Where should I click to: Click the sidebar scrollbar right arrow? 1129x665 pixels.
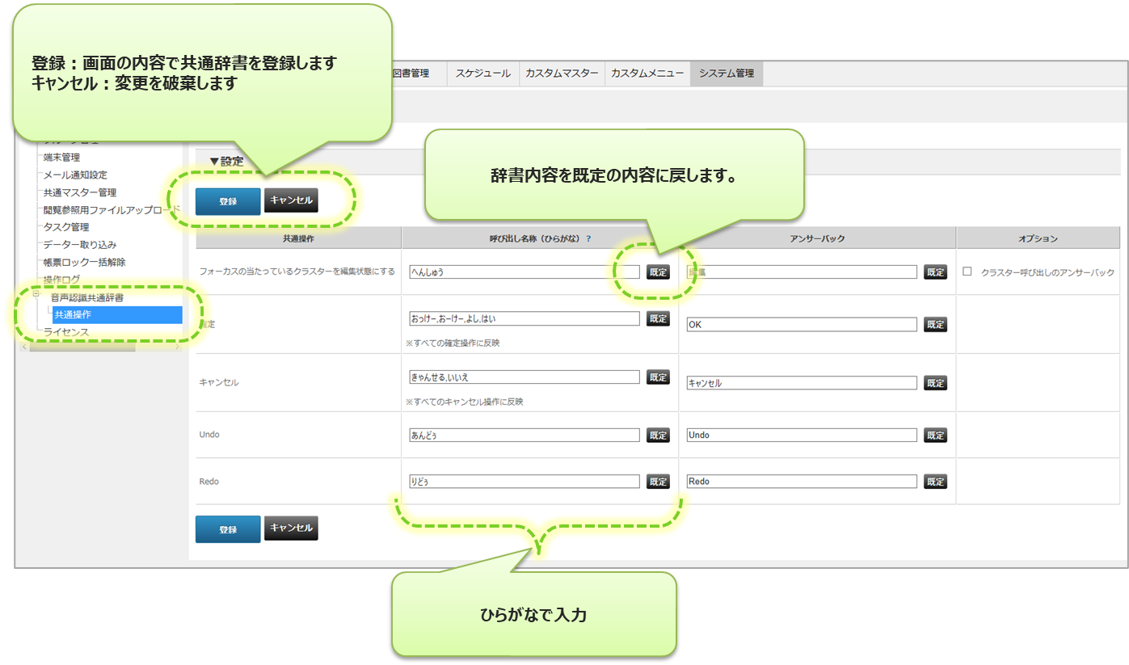tap(177, 347)
